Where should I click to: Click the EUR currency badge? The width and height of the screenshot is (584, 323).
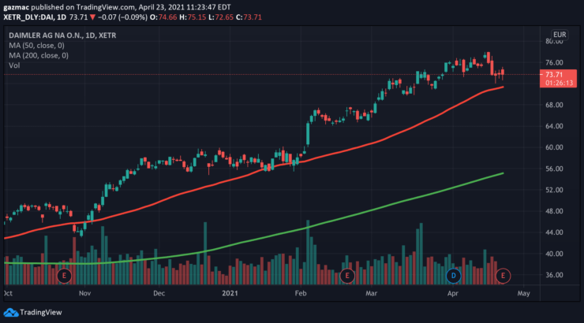click(560, 35)
